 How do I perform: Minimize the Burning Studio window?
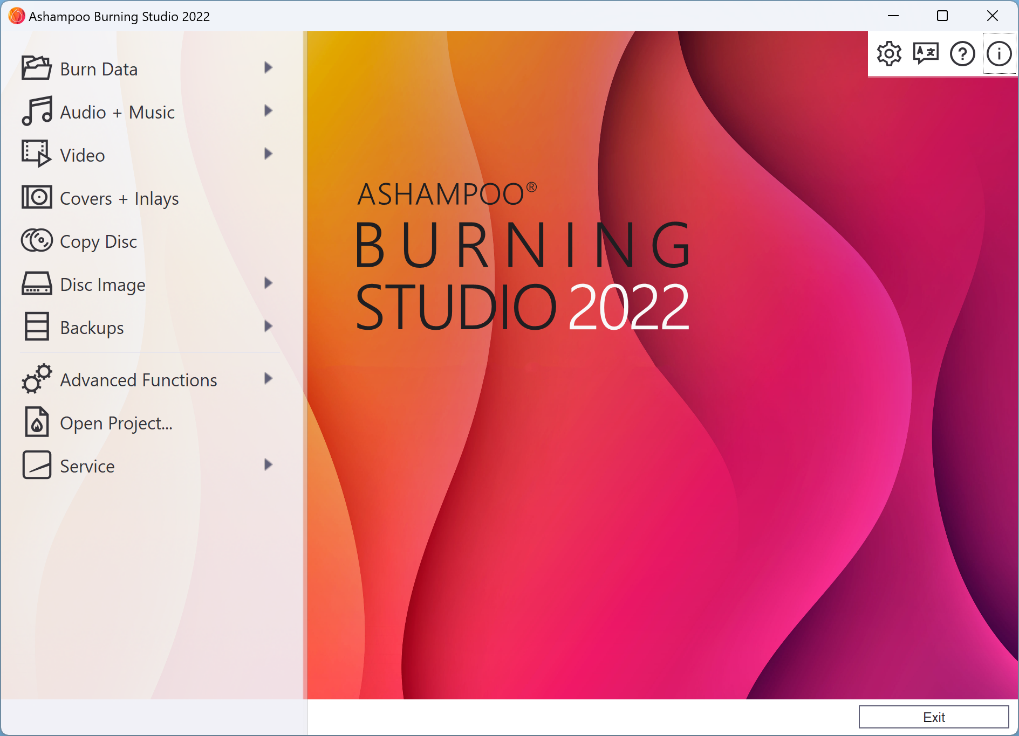pos(893,16)
